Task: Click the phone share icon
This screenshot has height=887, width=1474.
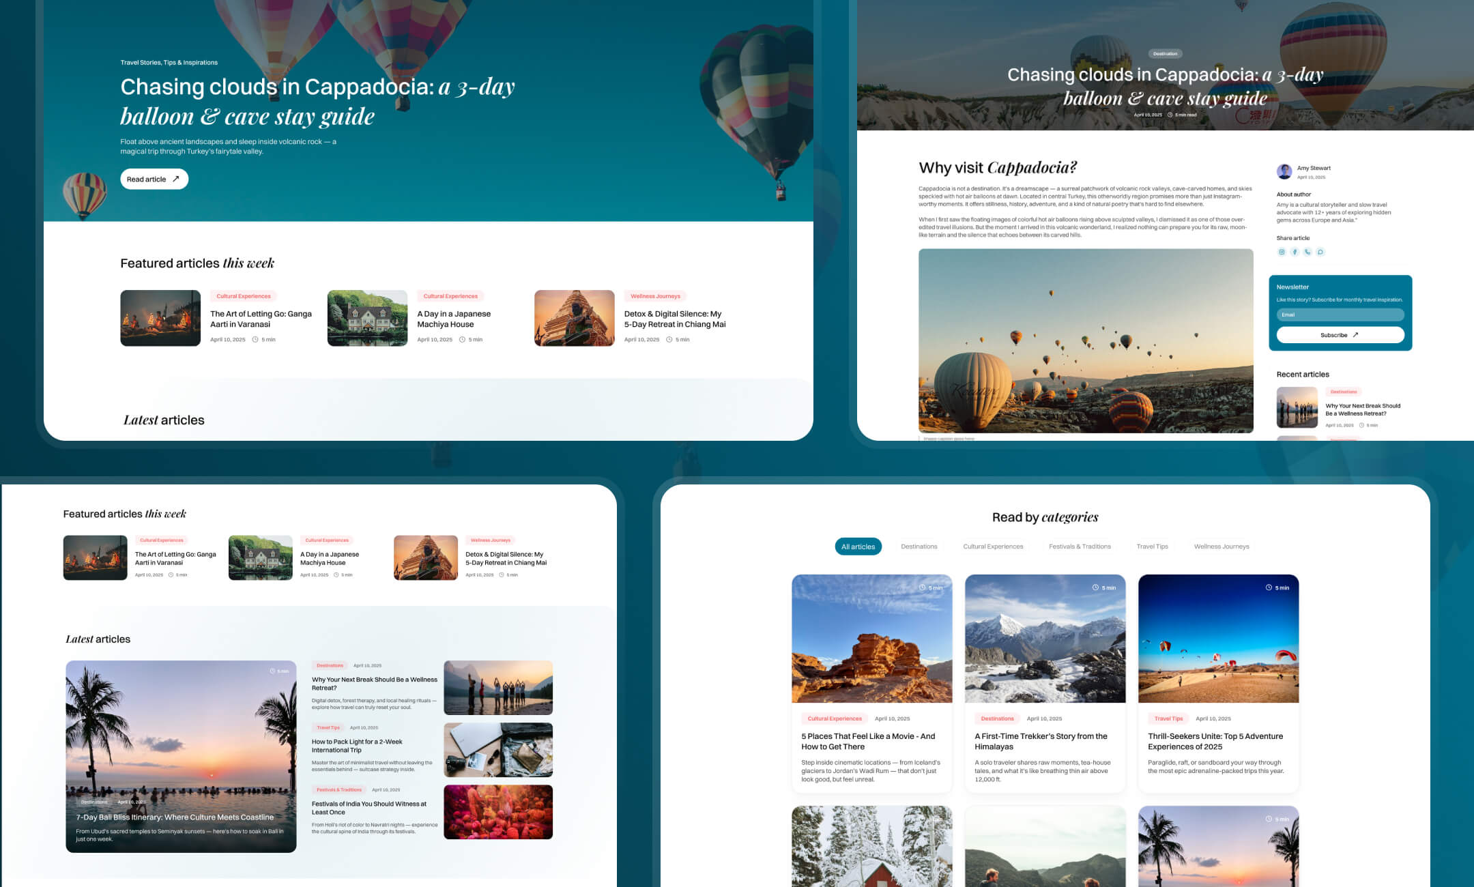Action: [x=1307, y=252]
